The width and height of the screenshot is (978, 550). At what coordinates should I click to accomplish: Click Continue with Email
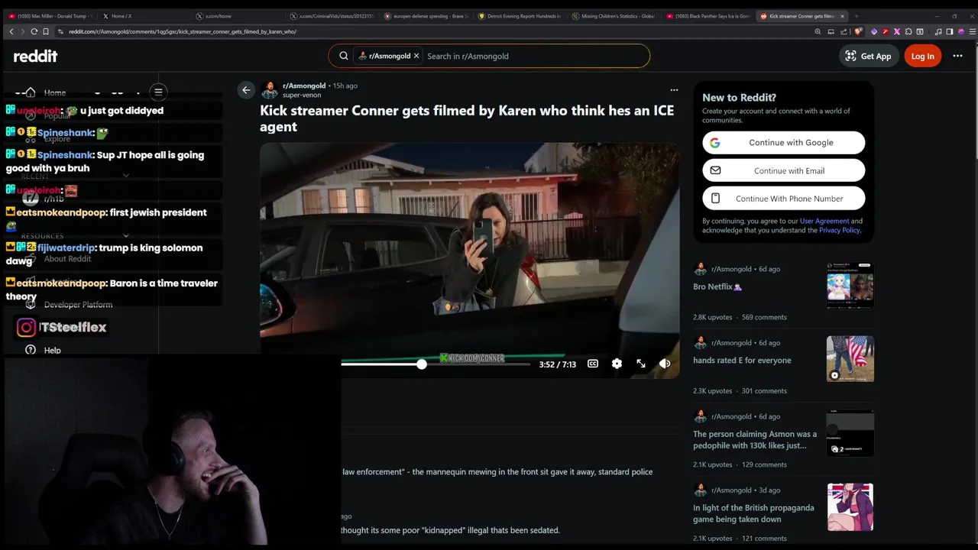pyautogui.click(x=784, y=170)
